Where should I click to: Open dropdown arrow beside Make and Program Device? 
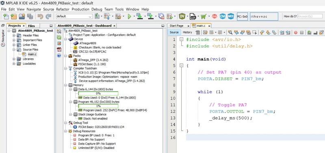[x=145, y=16]
